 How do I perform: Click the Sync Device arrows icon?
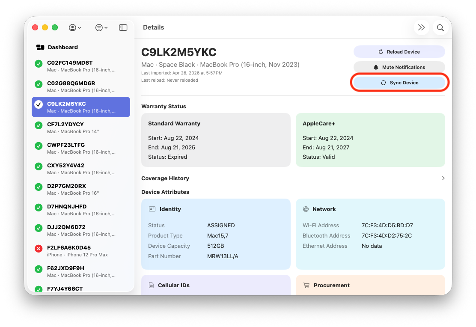click(384, 83)
